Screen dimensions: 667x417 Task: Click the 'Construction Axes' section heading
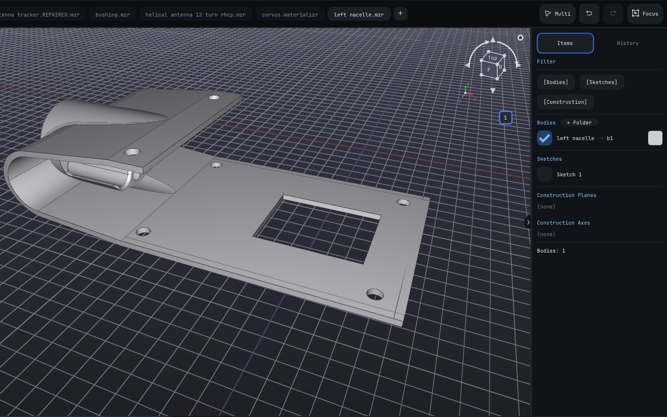point(563,223)
